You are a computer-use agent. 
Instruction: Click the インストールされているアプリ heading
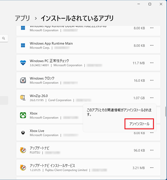tap(77, 19)
